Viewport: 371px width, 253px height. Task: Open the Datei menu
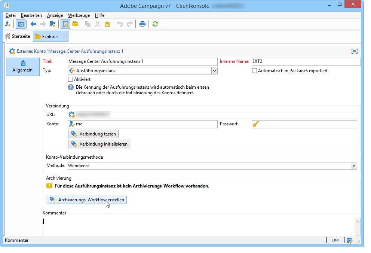tap(10, 15)
